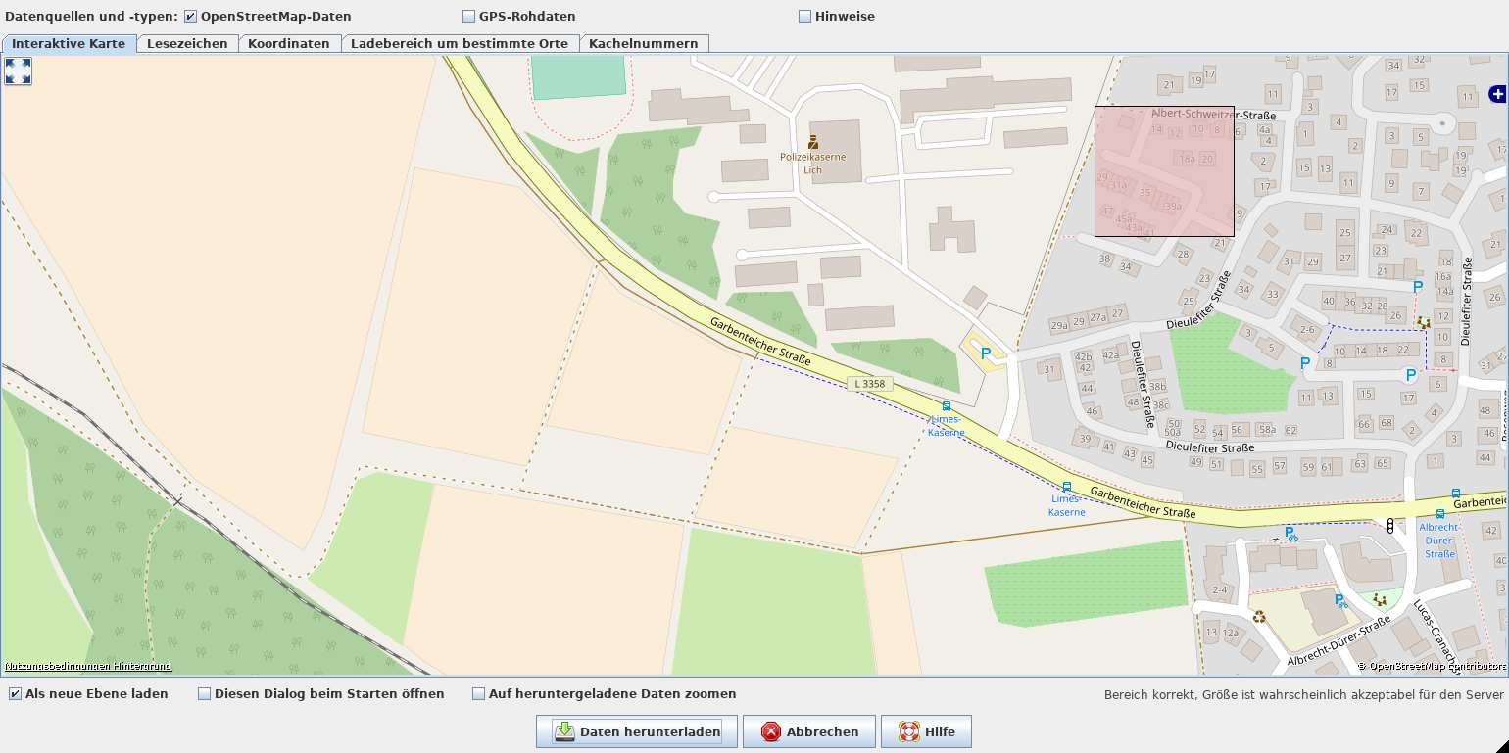Click the L 3358 road shield
This screenshot has height=753, width=1509.
point(869,384)
